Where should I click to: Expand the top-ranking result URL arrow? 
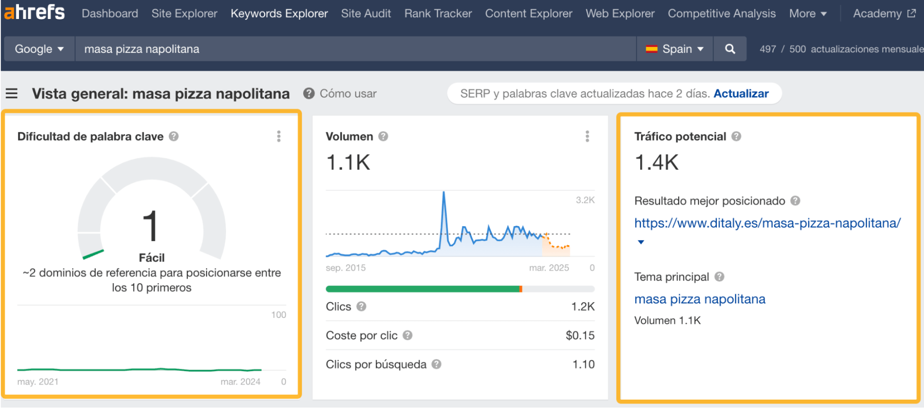641,242
